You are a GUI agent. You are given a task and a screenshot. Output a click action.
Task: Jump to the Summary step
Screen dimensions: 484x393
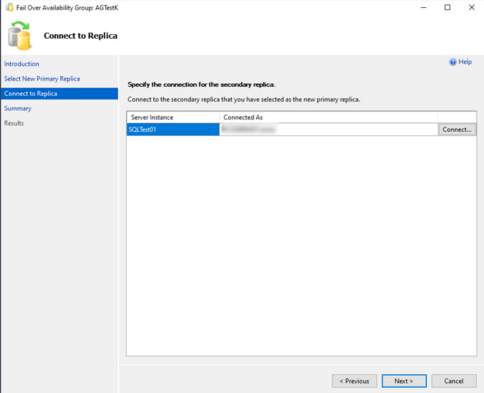[18, 108]
